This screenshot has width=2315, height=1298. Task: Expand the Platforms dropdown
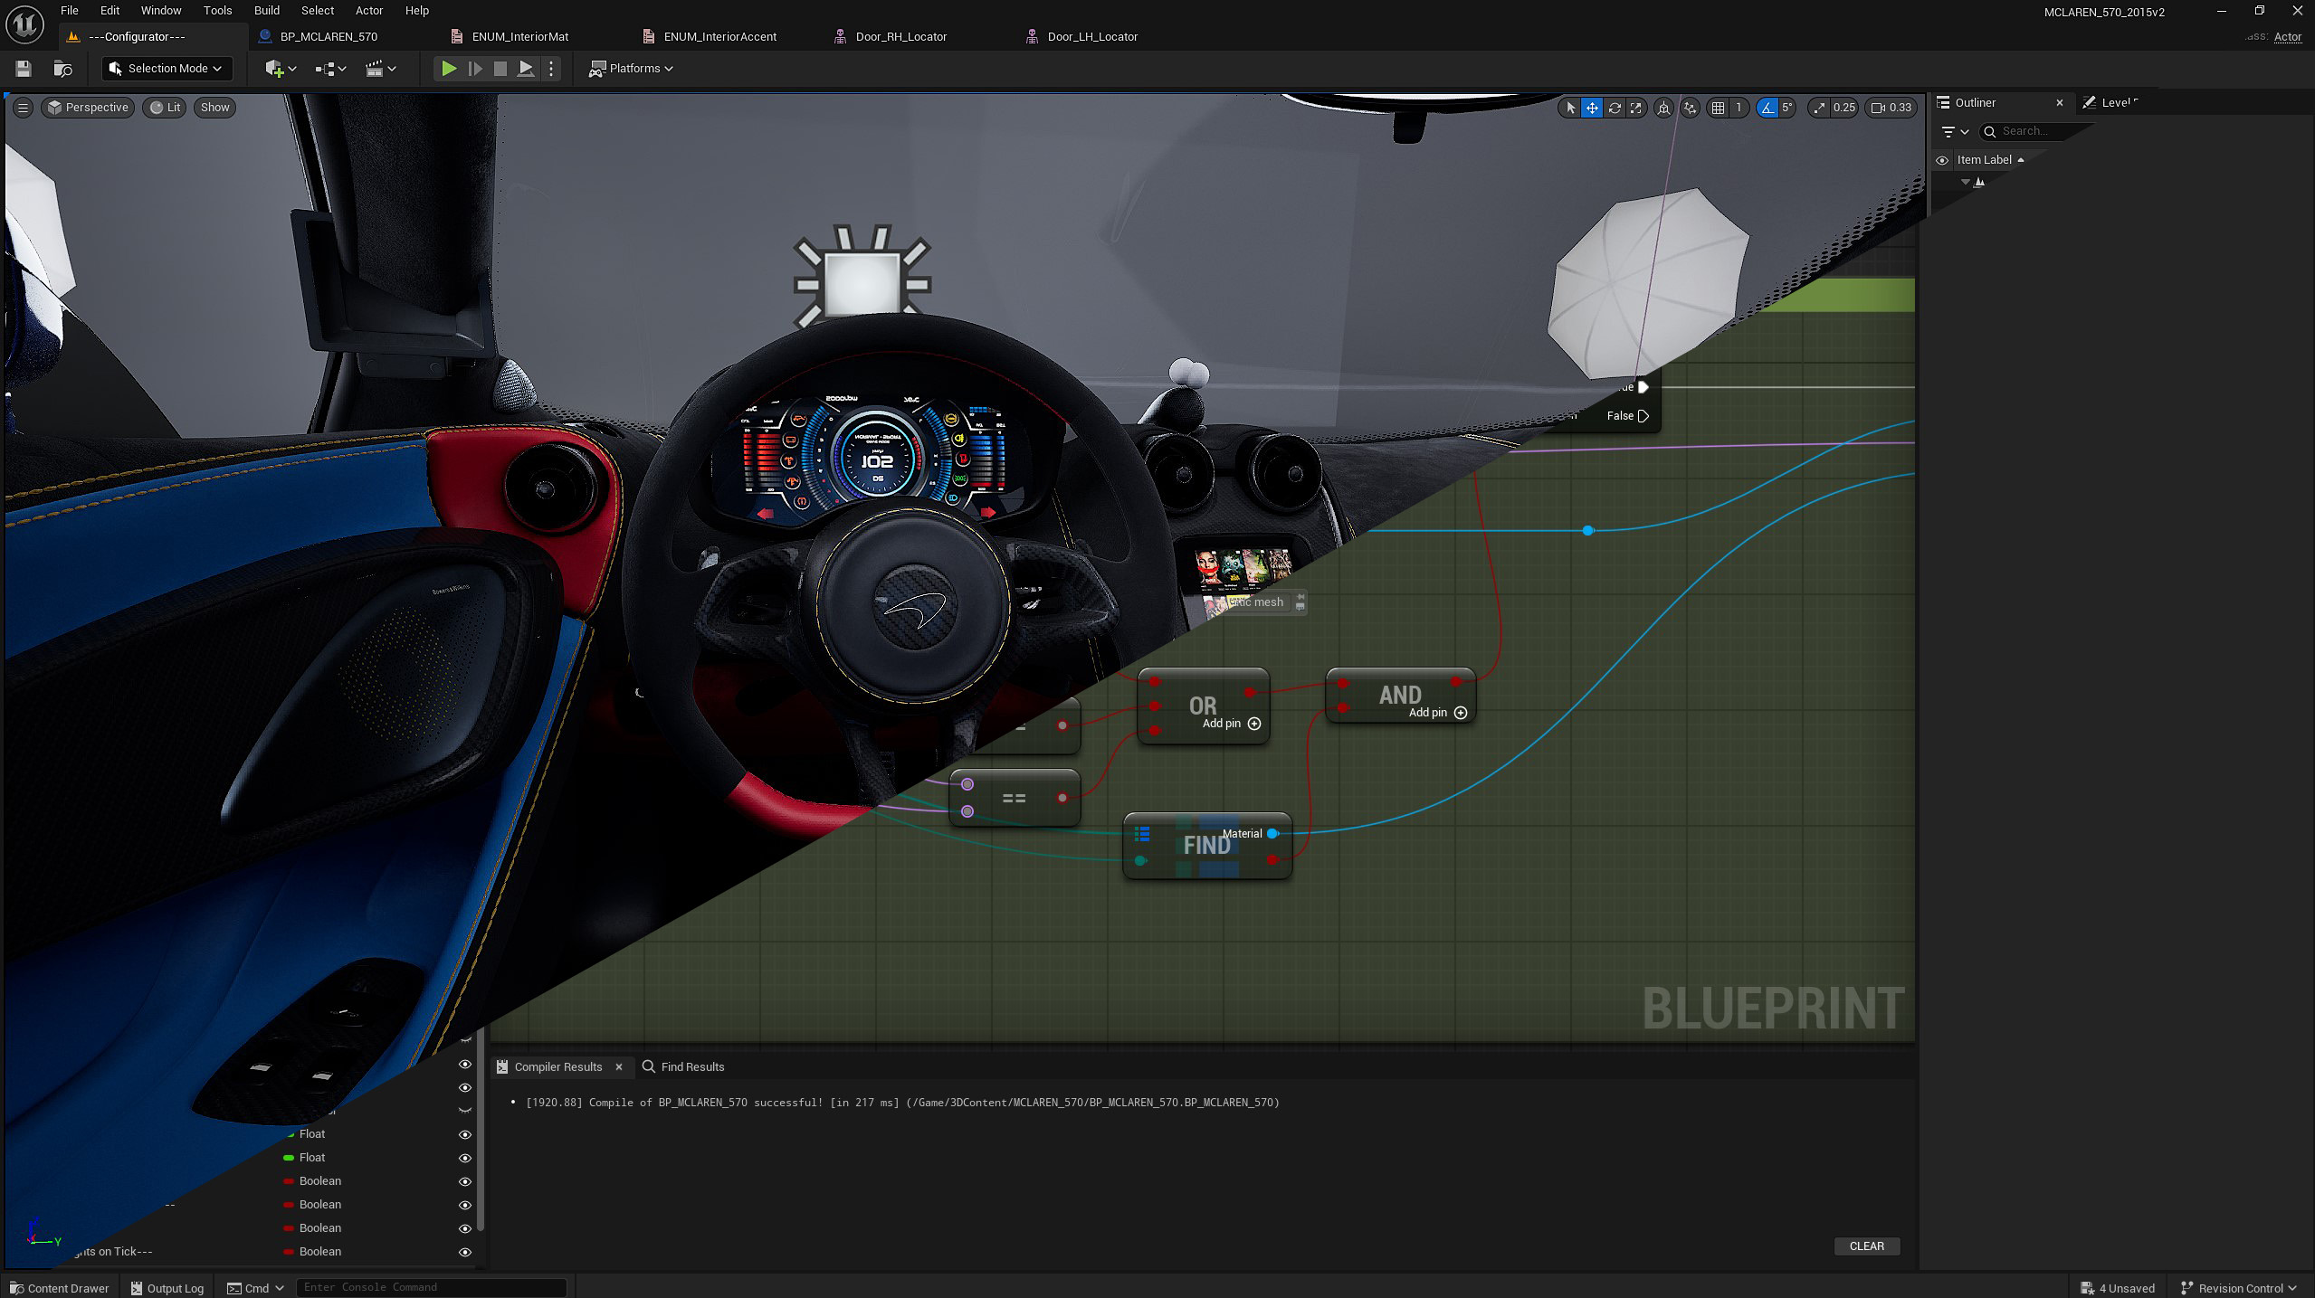pos(632,69)
